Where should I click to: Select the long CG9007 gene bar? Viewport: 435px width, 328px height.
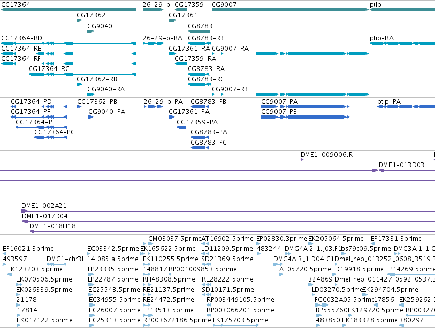pyautogui.click(x=290, y=10)
